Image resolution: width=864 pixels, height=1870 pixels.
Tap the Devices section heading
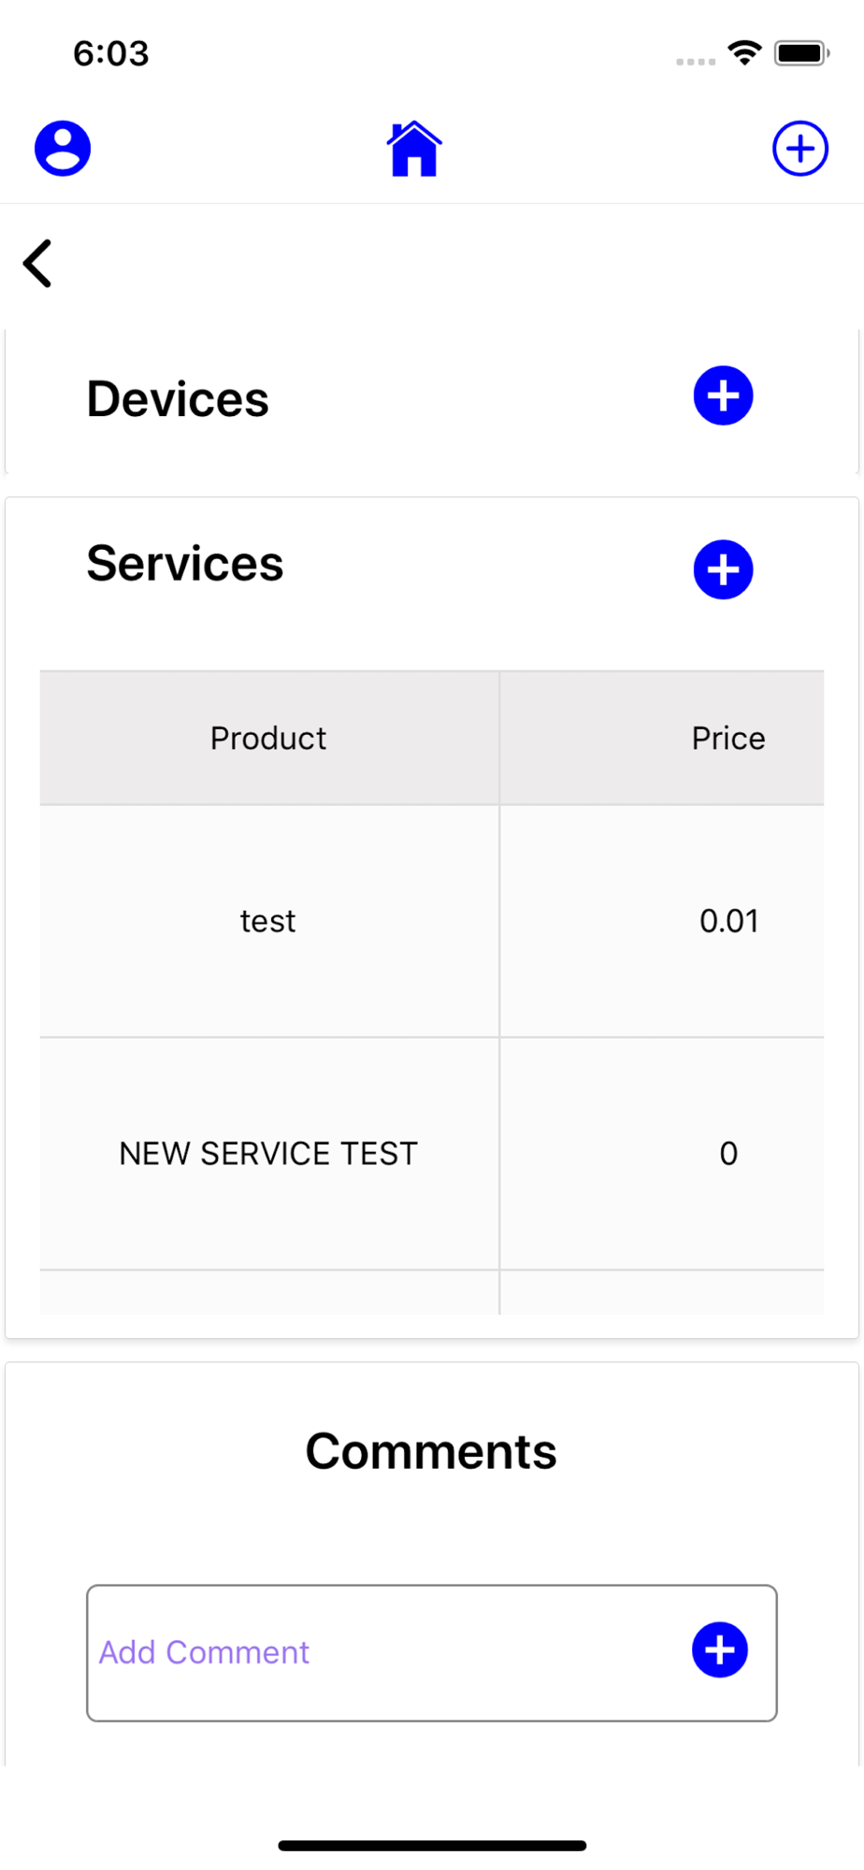[x=178, y=399]
